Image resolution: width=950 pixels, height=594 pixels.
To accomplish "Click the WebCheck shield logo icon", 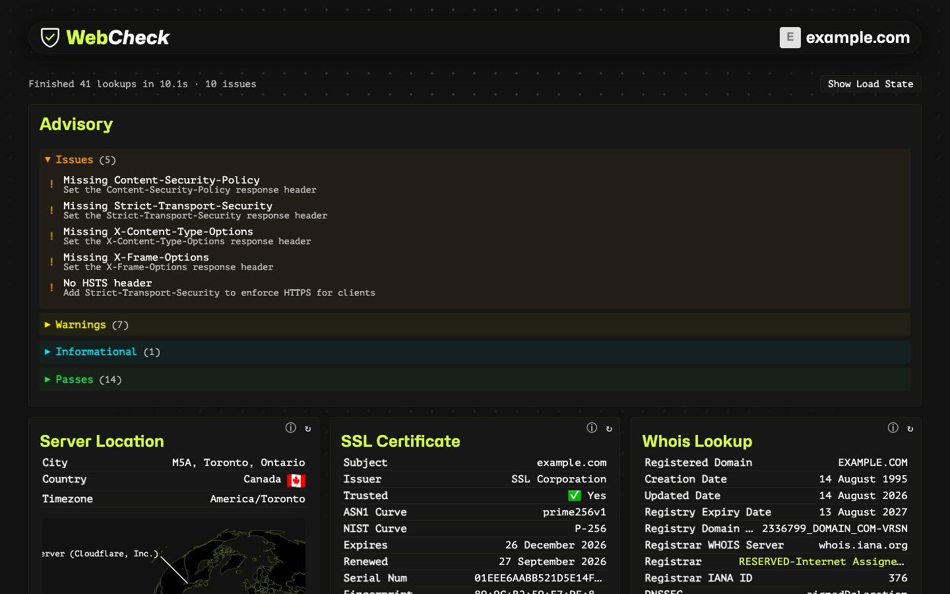I will click(50, 38).
